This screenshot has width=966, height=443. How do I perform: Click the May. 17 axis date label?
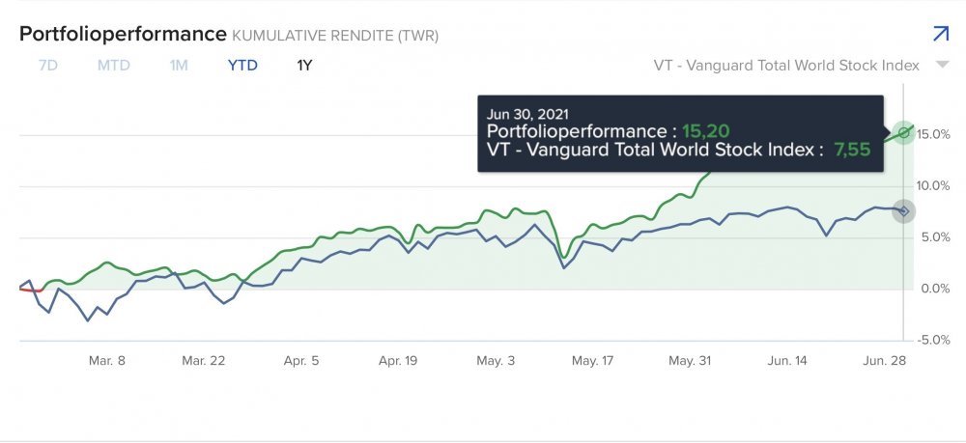click(592, 360)
